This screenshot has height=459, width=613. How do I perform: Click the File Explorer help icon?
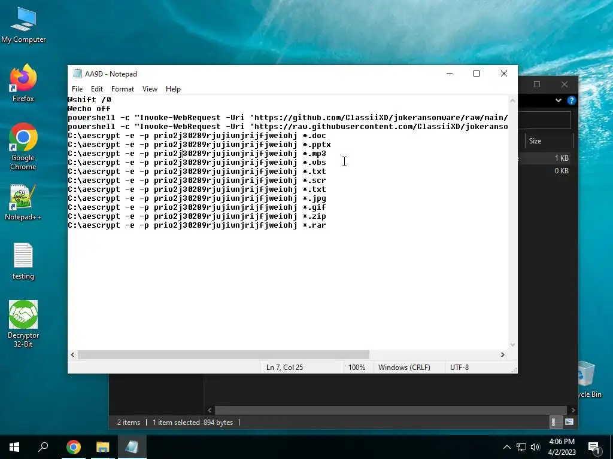(572, 100)
